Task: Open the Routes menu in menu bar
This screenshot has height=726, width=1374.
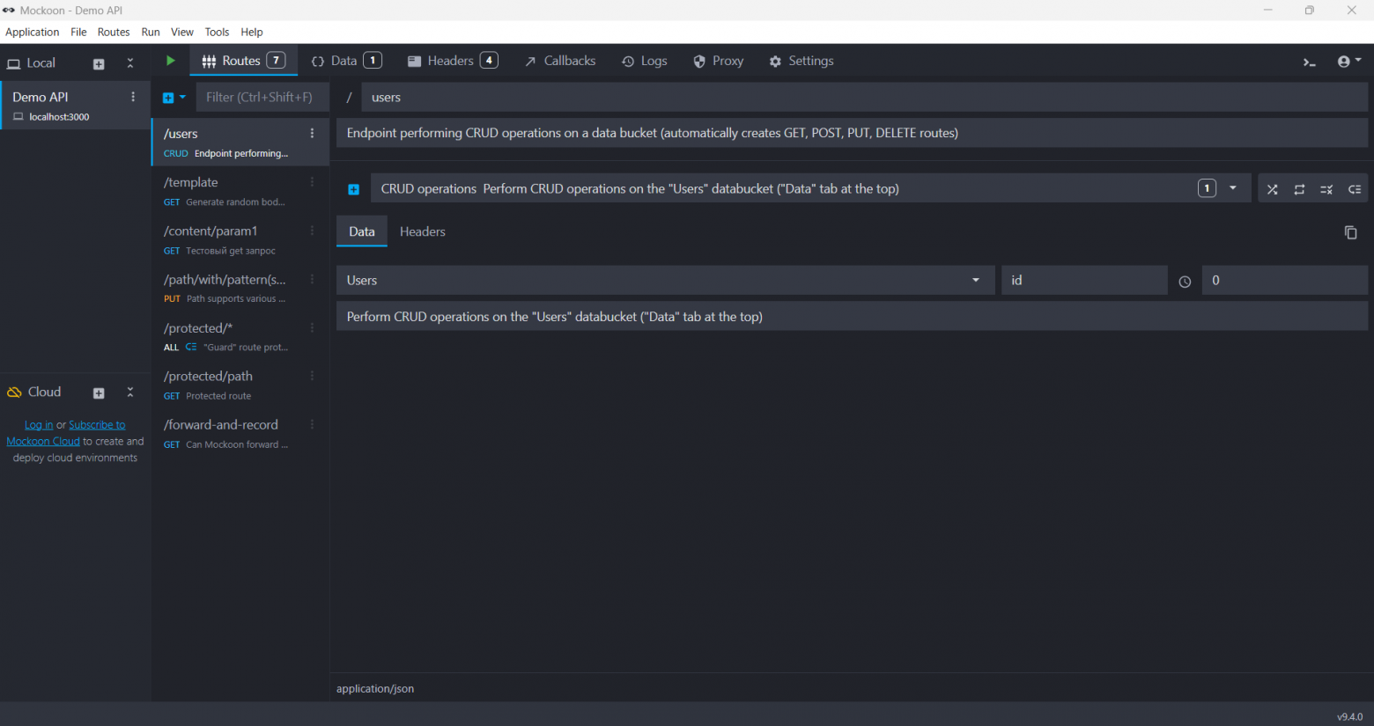Action: (114, 32)
